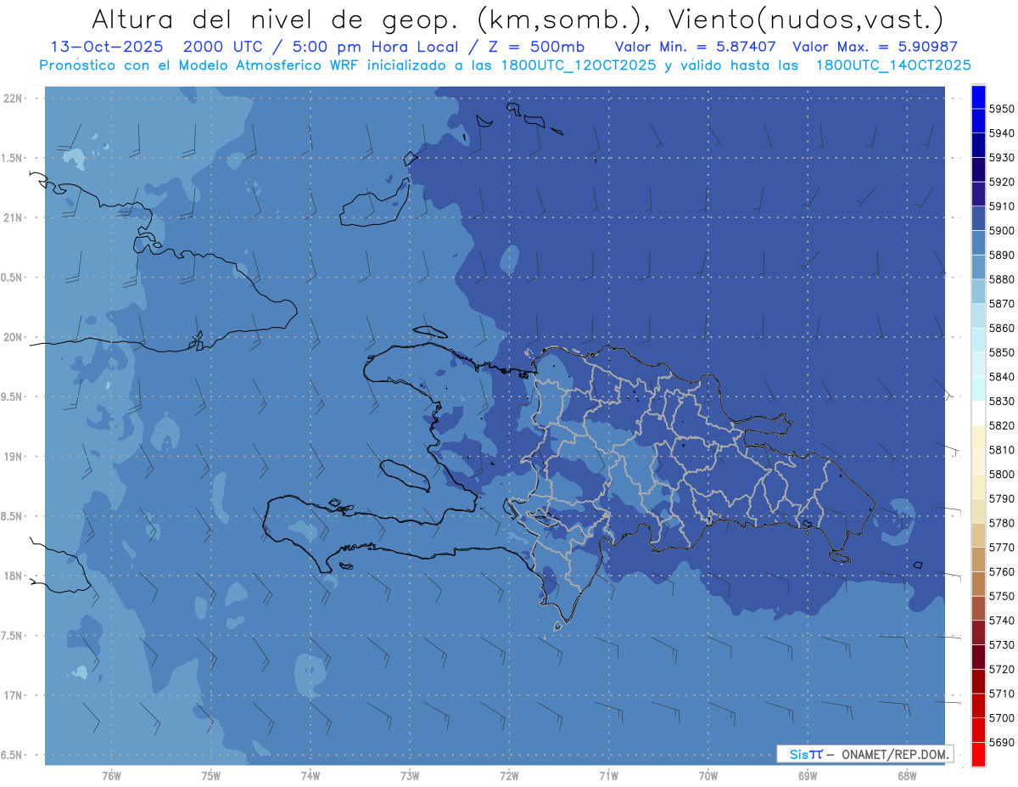Select the legend swatch between 5870 and 5880
This screenshot has height=787, width=1018.
978,291
